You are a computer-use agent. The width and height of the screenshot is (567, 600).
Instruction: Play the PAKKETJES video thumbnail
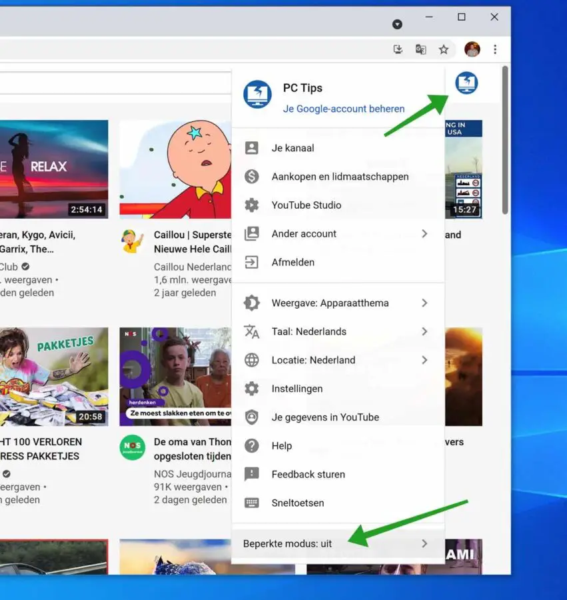click(x=54, y=377)
